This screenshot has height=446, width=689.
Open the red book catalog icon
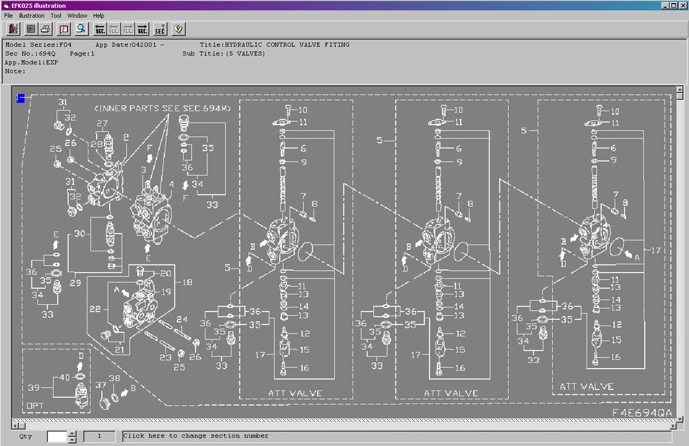click(64, 29)
